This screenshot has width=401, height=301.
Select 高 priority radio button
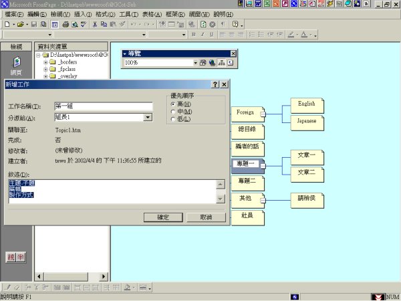click(x=173, y=104)
